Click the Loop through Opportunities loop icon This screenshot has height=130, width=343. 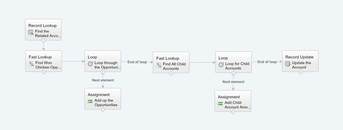point(90,64)
